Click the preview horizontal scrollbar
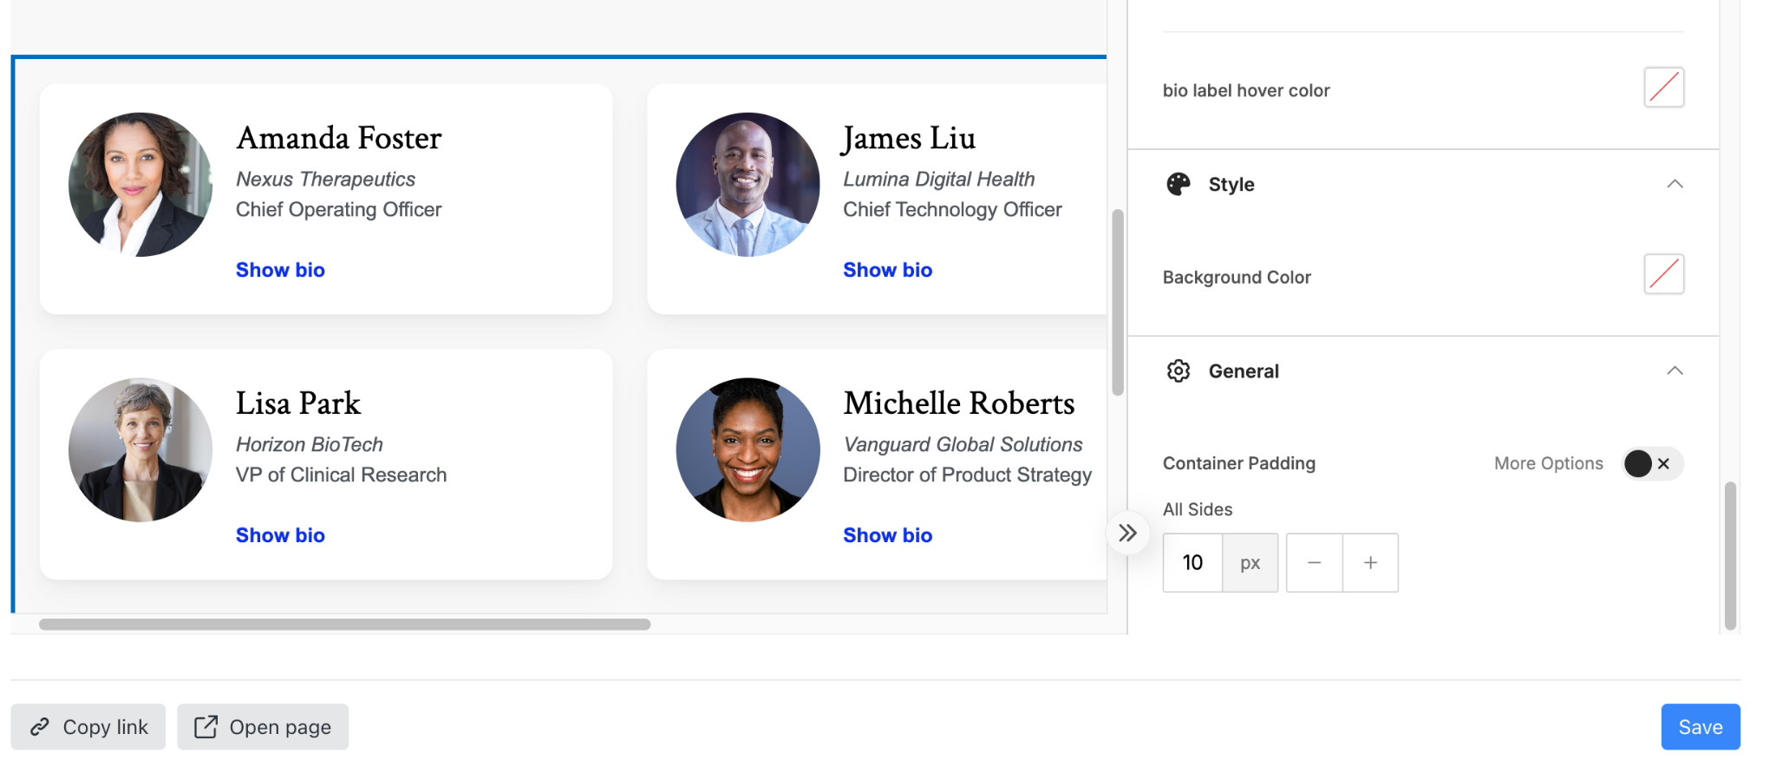Viewport: 1776px width, 773px height. coord(344,625)
